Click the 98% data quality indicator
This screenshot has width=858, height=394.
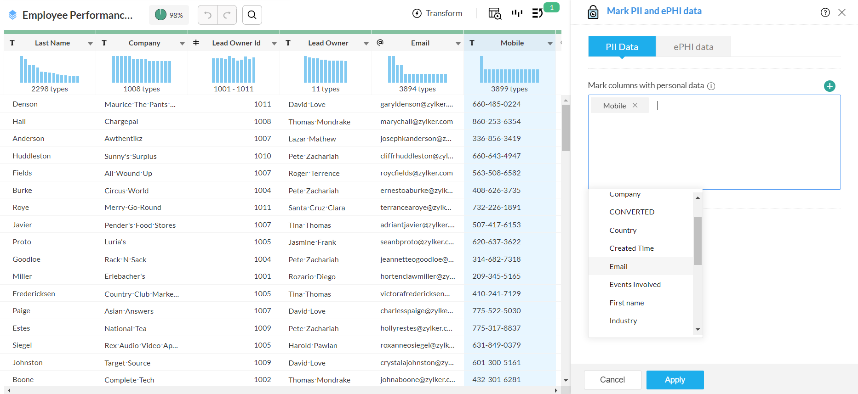coord(169,15)
